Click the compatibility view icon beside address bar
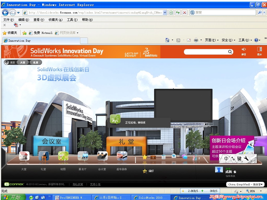The image size is (267, 200). point(171,12)
